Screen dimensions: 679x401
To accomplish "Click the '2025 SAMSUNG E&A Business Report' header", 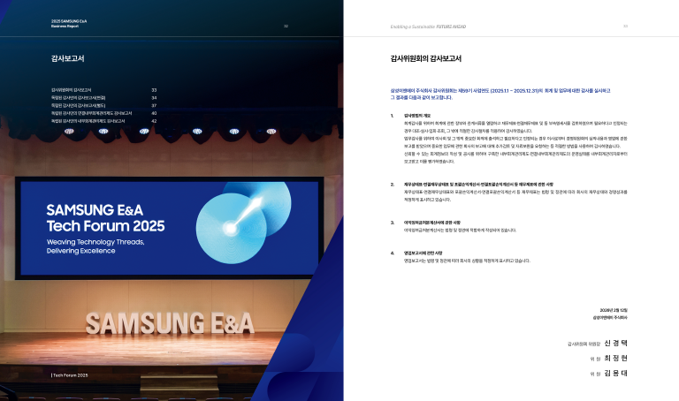I will [68, 24].
